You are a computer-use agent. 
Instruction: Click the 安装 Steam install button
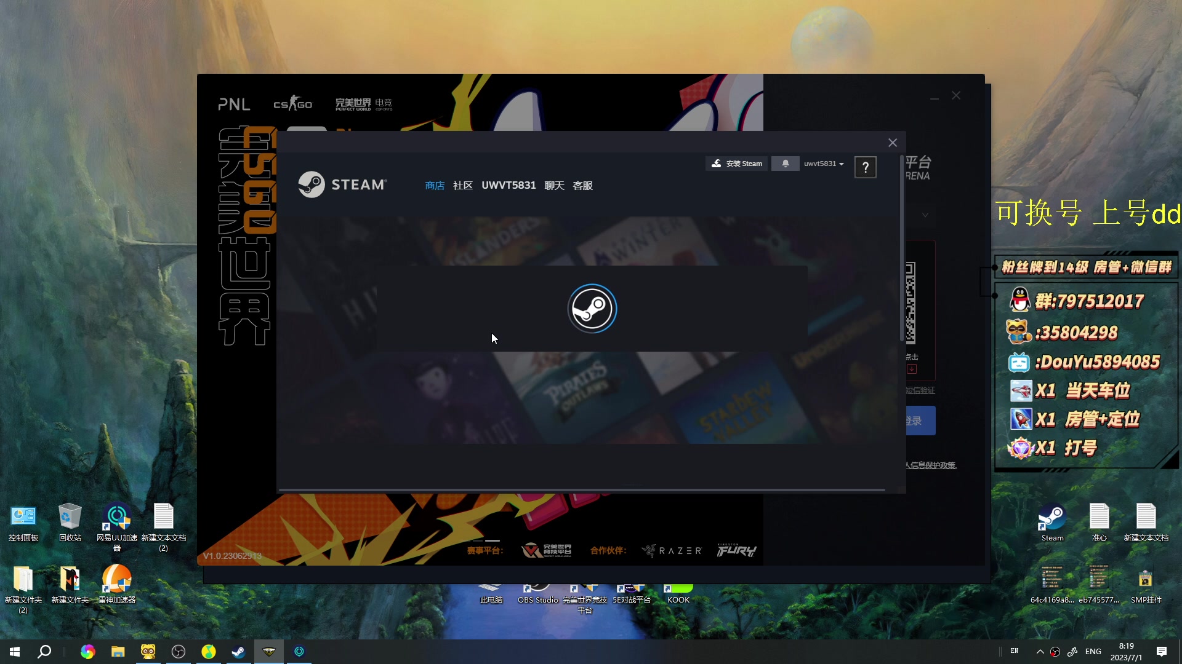coord(736,164)
